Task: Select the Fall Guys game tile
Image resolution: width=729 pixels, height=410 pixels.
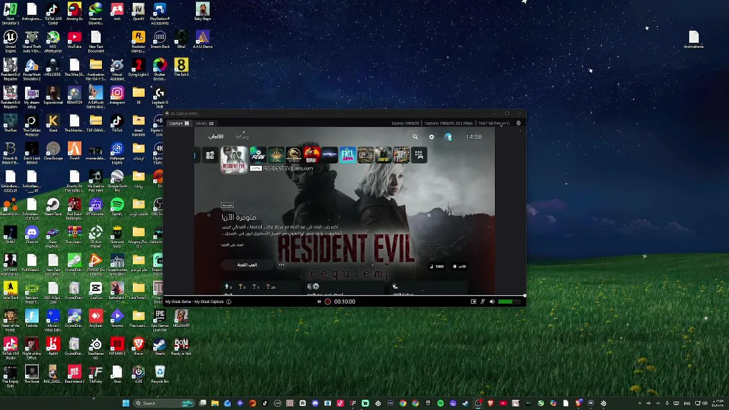Action: coord(347,155)
